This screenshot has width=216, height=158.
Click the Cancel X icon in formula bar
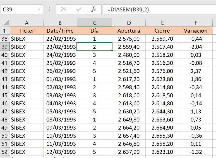click(x=64, y=9)
